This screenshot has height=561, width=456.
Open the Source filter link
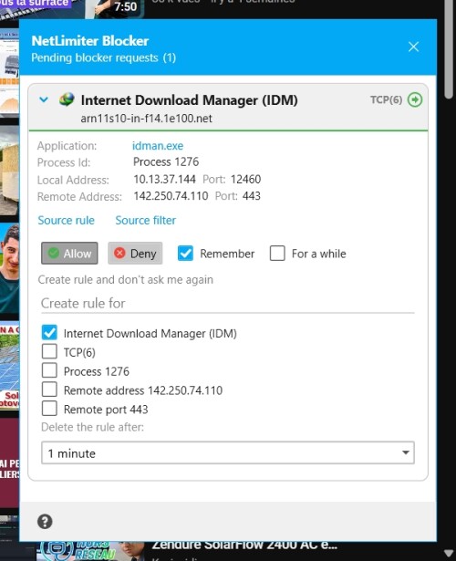click(146, 221)
